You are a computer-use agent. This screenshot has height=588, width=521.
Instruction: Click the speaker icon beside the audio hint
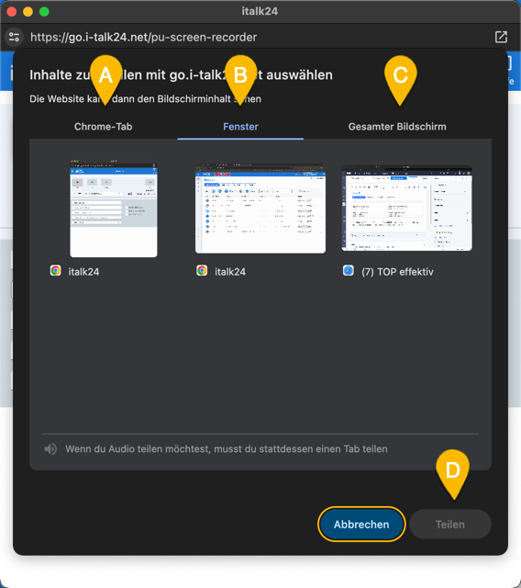click(50, 449)
